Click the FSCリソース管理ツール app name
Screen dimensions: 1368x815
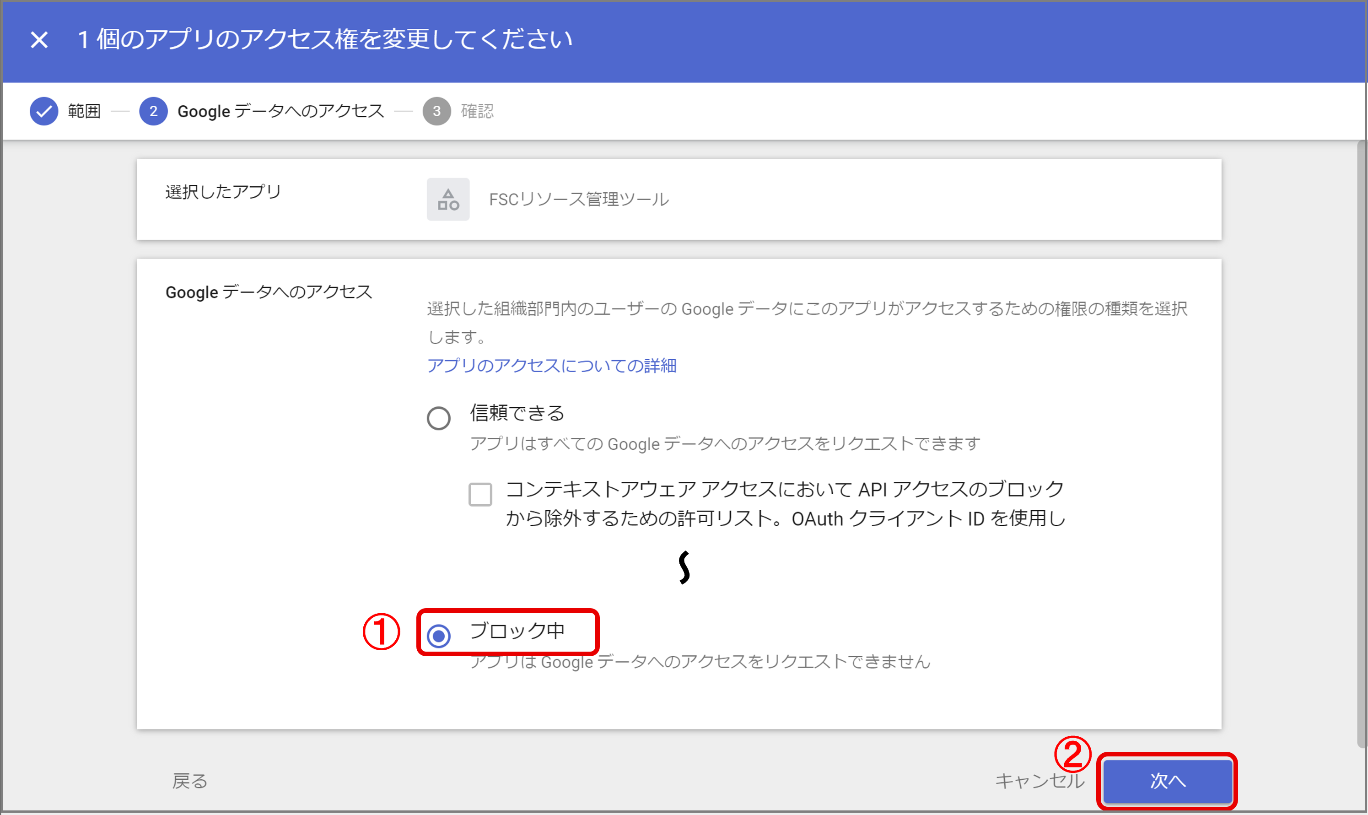(x=579, y=200)
